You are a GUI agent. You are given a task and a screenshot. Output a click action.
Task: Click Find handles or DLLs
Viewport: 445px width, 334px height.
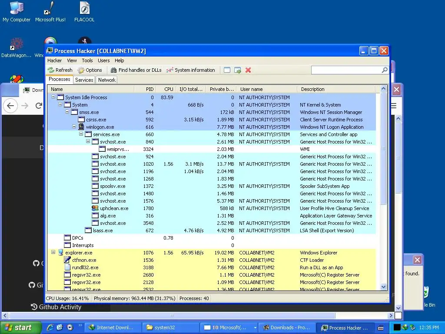coord(136,70)
